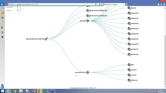This screenshot has width=166, height=93.
Task: Click the Windows Server 2012R2 (x64) label
Action: point(98,16)
